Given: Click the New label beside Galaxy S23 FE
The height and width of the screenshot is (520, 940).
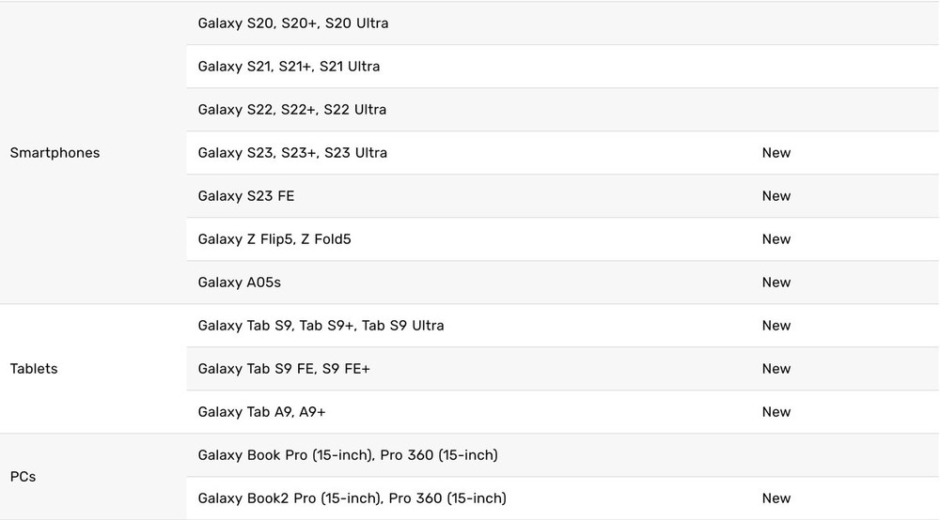Looking at the screenshot, I should click(x=776, y=196).
